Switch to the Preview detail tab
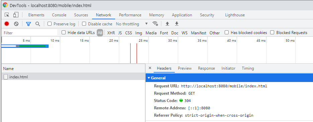The image size is (313, 122). (185, 68)
